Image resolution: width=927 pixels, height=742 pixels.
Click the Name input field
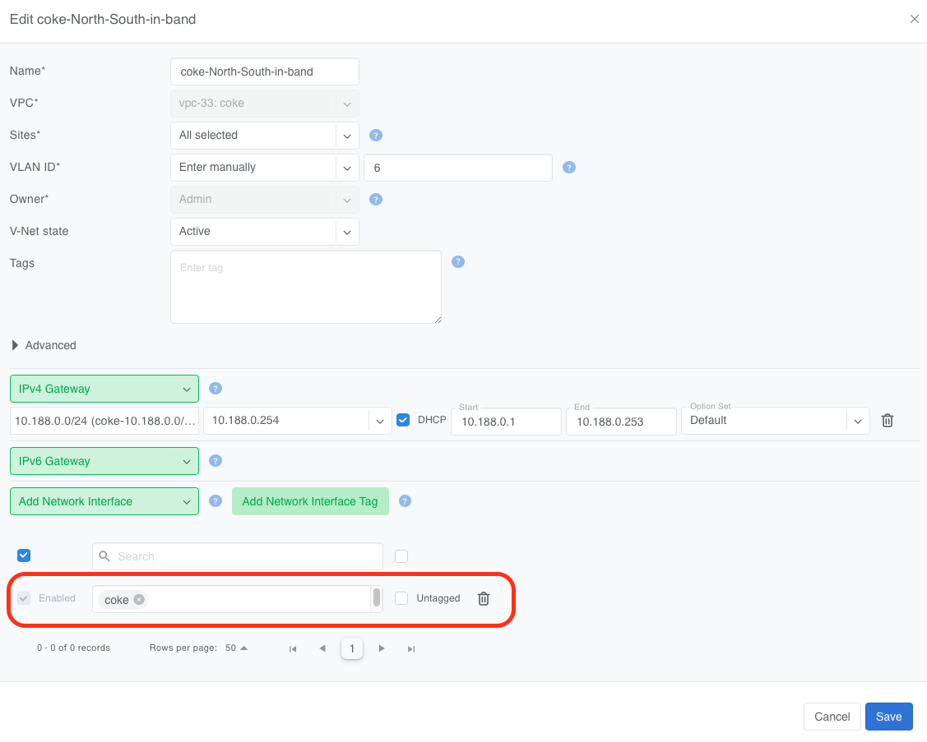264,71
